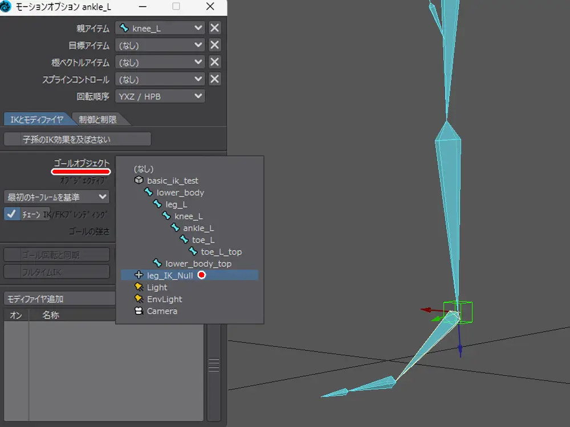
Task: Expand the 最初のキーフレームを基準 dropdown
Action: (56, 197)
